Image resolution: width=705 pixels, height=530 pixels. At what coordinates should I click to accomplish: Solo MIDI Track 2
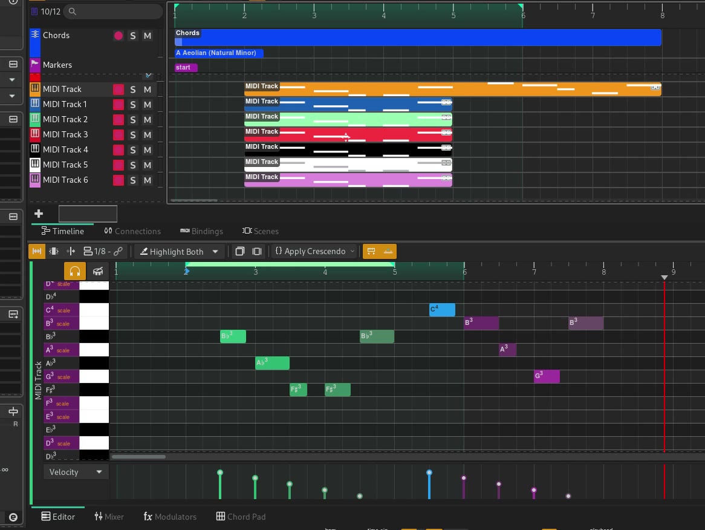pos(132,120)
